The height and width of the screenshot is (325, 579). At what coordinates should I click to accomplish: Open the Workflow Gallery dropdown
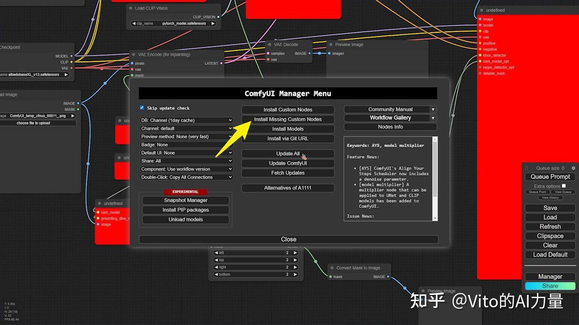[x=390, y=118]
